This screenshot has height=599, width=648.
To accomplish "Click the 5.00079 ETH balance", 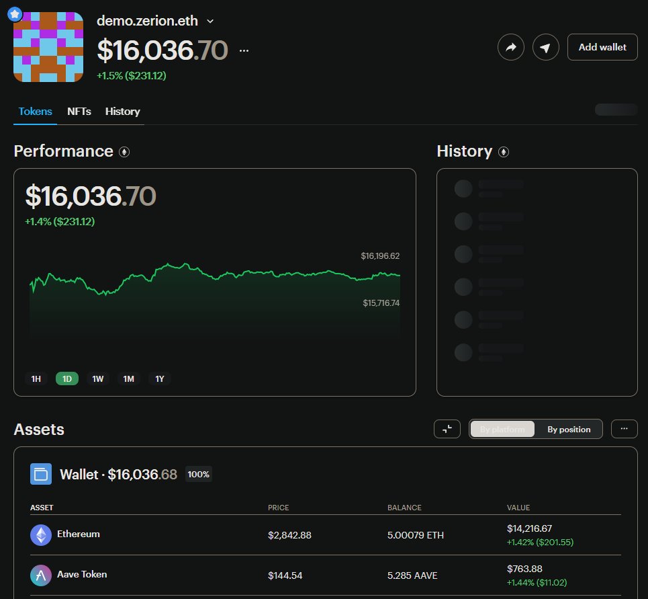I will pyautogui.click(x=416, y=535).
